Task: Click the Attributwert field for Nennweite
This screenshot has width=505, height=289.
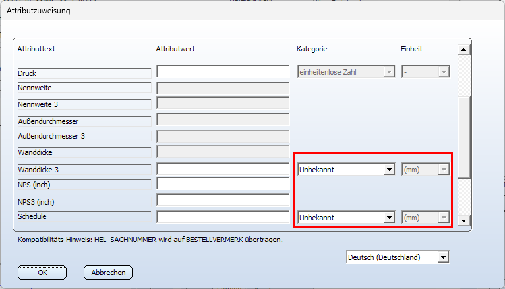Action: coord(223,88)
